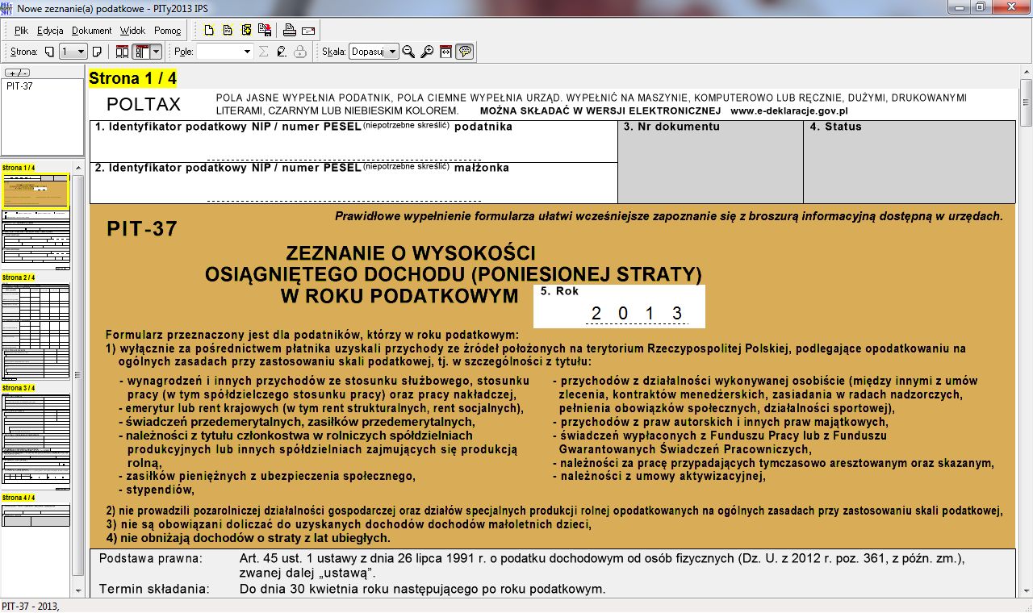Image resolution: width=1033 pixels, height=613 pixels.
Task: Select the fit page width icon
Action: click(x=444, y=51)
